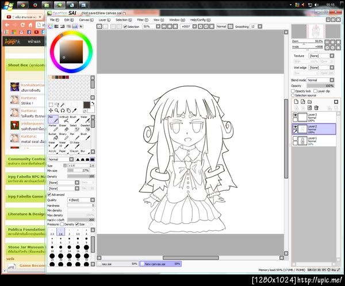Toggle the Advanced settings checkbox
This screenshot has height=286, width=345.
(49, 195)
